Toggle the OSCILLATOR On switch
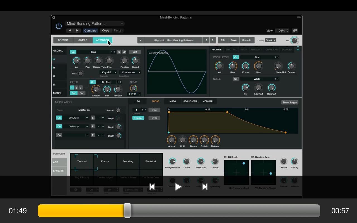The image size is (357, 223). point(236,57)
